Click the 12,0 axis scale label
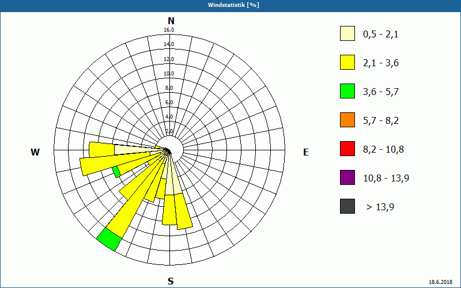This screenshot has height=288, width=461. coord(169,59)
